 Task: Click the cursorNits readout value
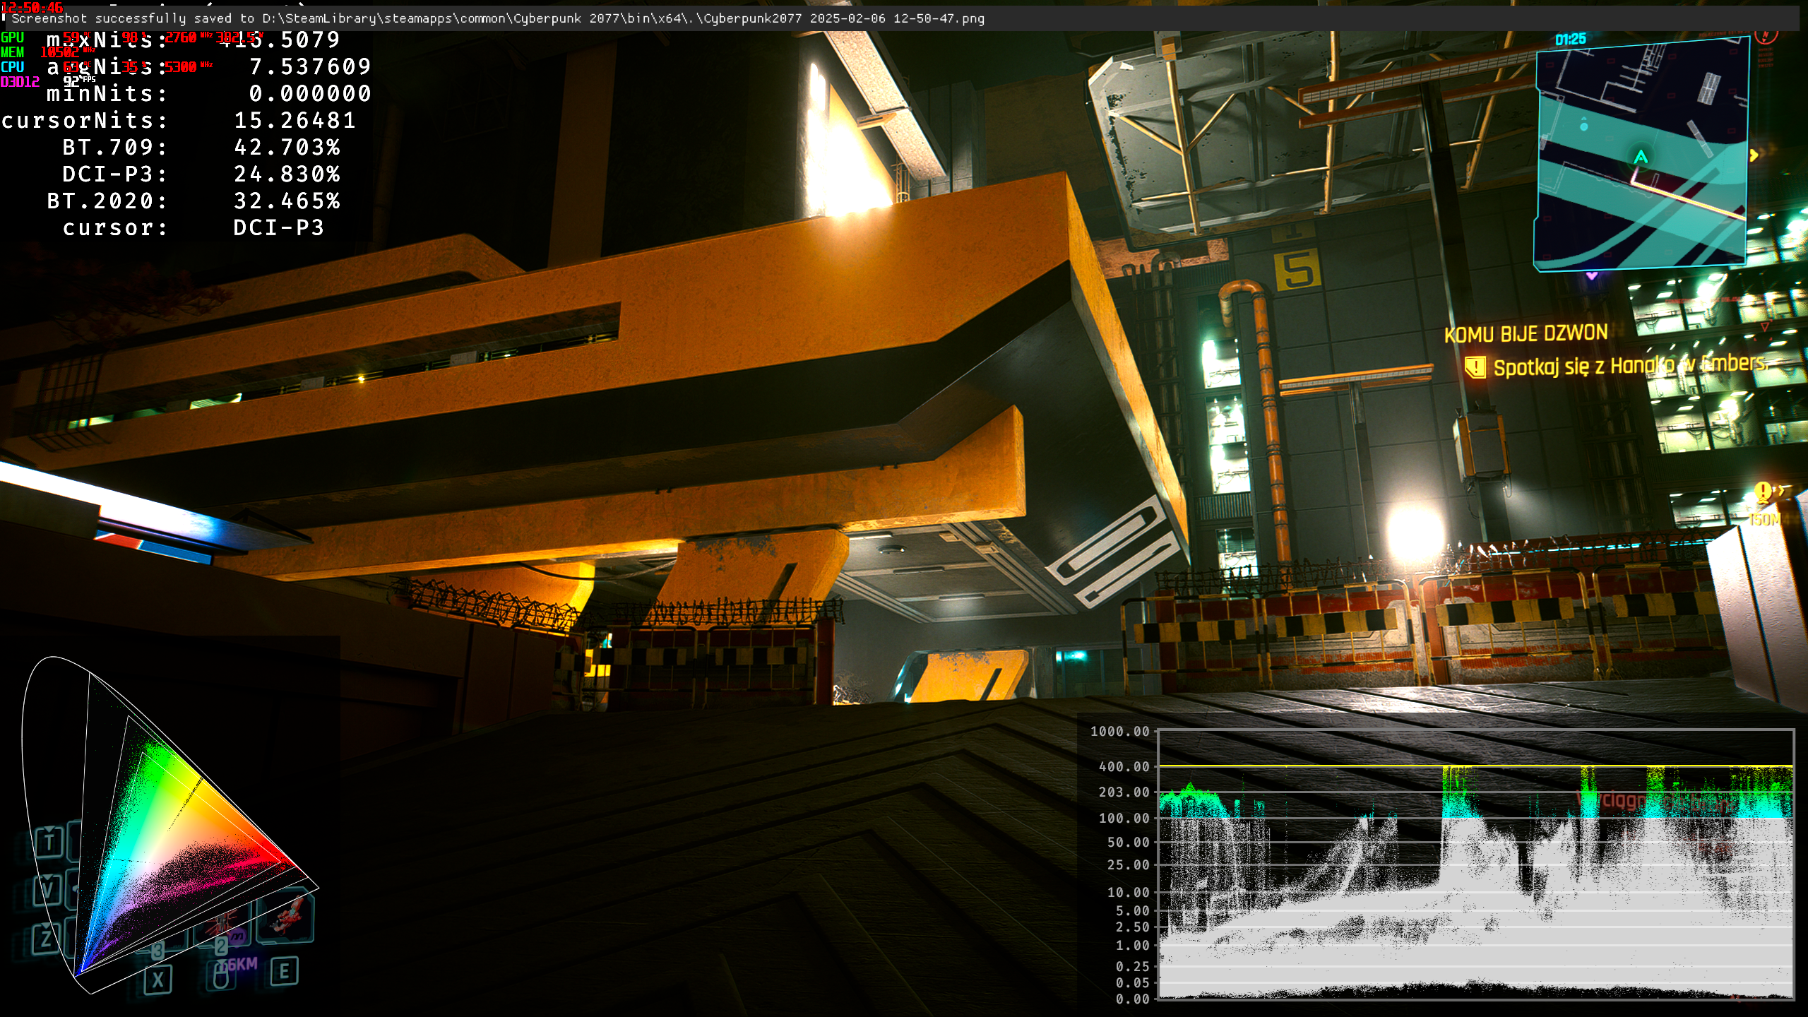point(295,121)
